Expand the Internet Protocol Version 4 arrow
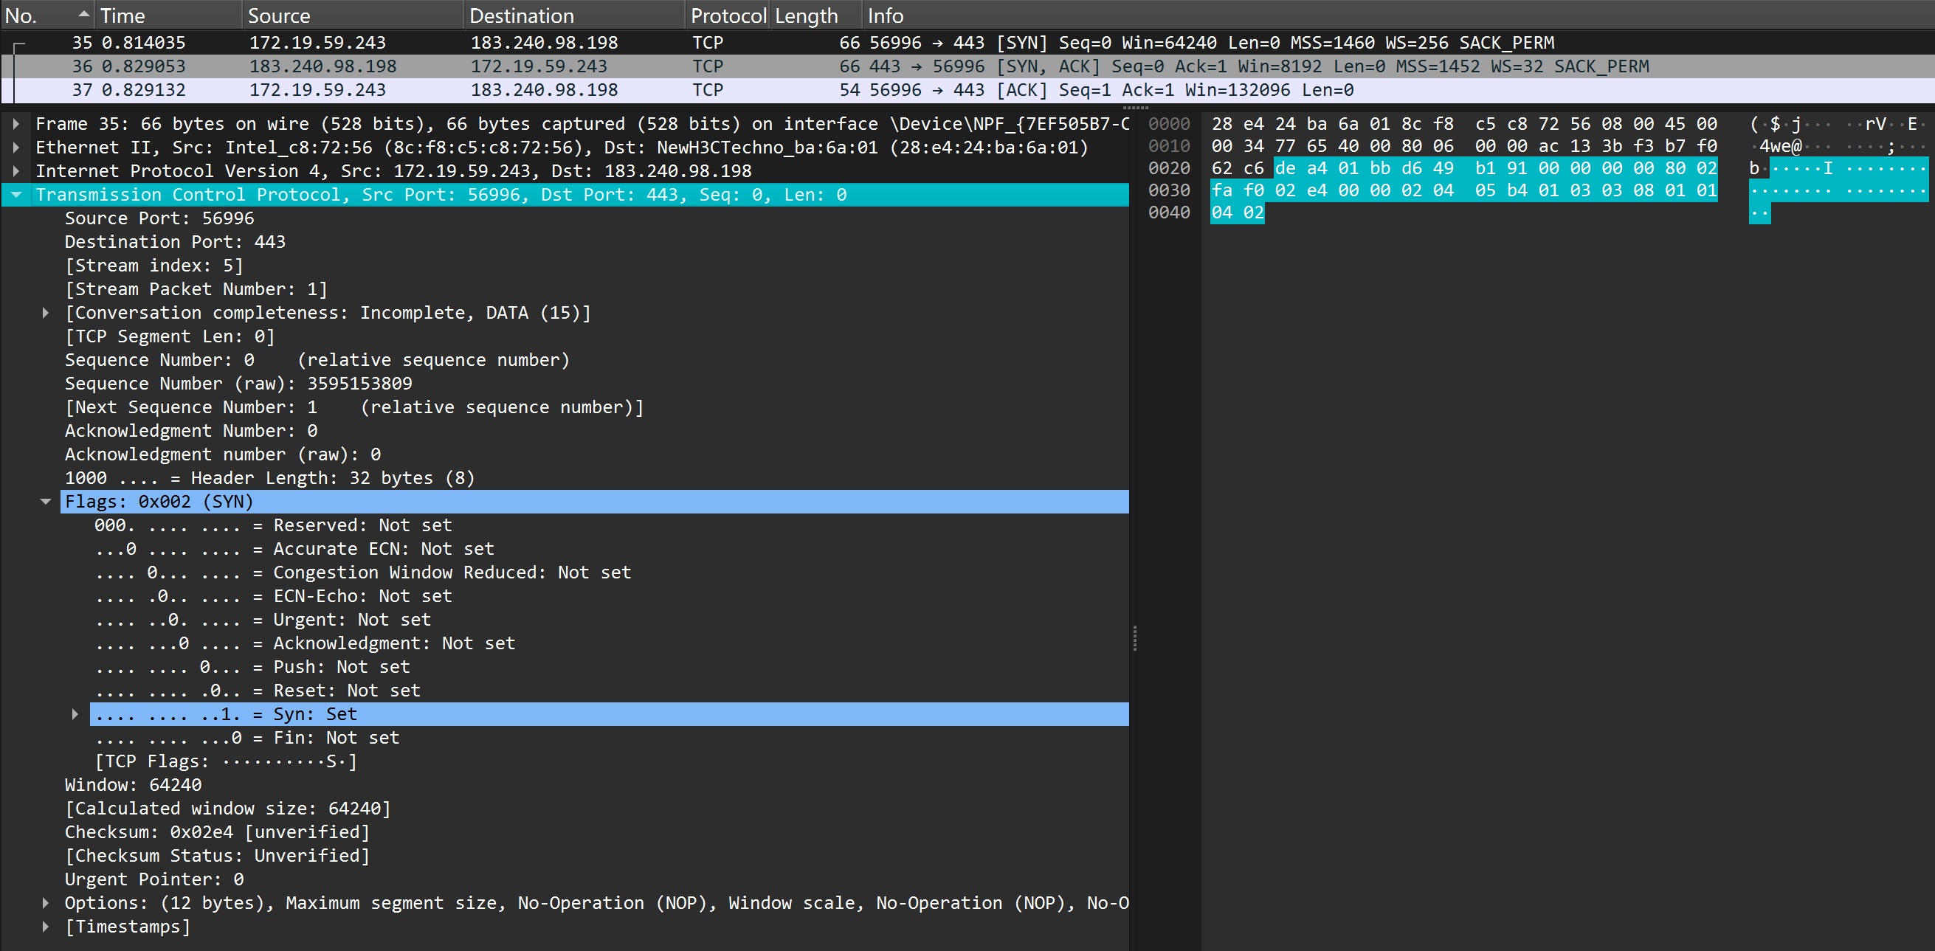The image size is (1935, 951). (15, 171)
